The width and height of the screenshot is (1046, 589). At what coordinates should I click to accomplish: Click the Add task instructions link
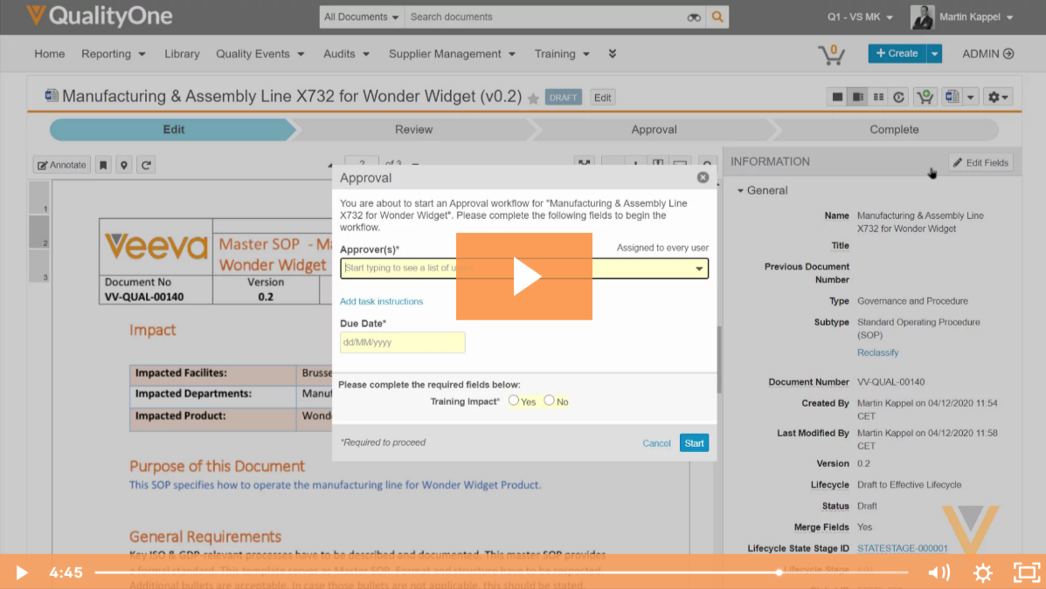pyautogui.click(x=381, y=301)
